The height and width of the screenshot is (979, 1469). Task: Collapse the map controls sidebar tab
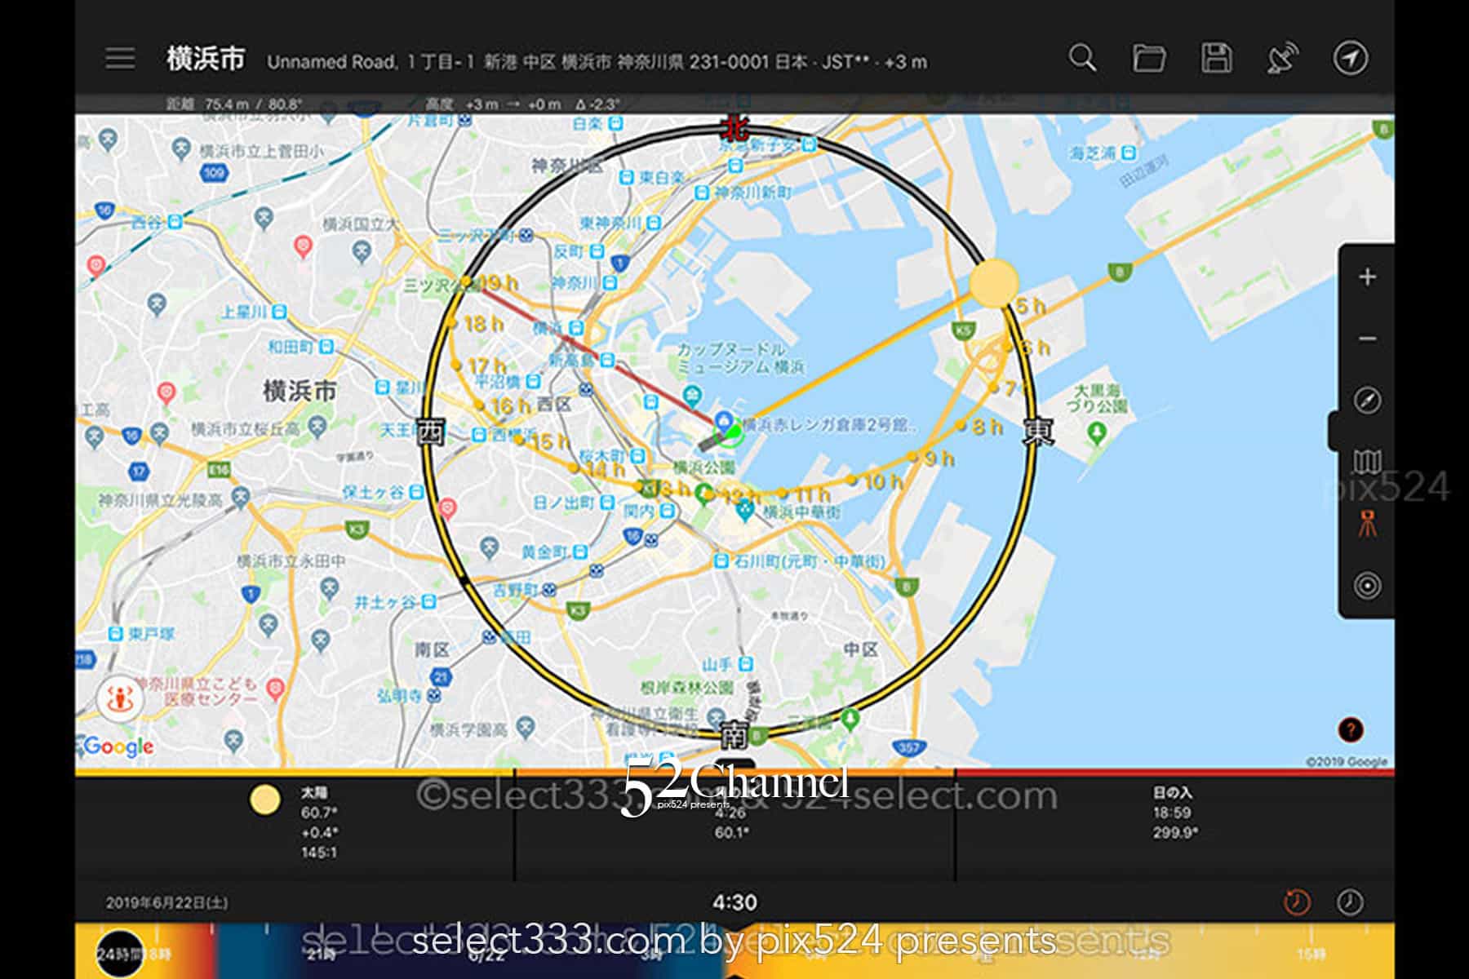[1335, 432]
